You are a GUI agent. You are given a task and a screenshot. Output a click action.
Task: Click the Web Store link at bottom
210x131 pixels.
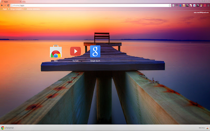pyautogui.click(x=203, y=128)
